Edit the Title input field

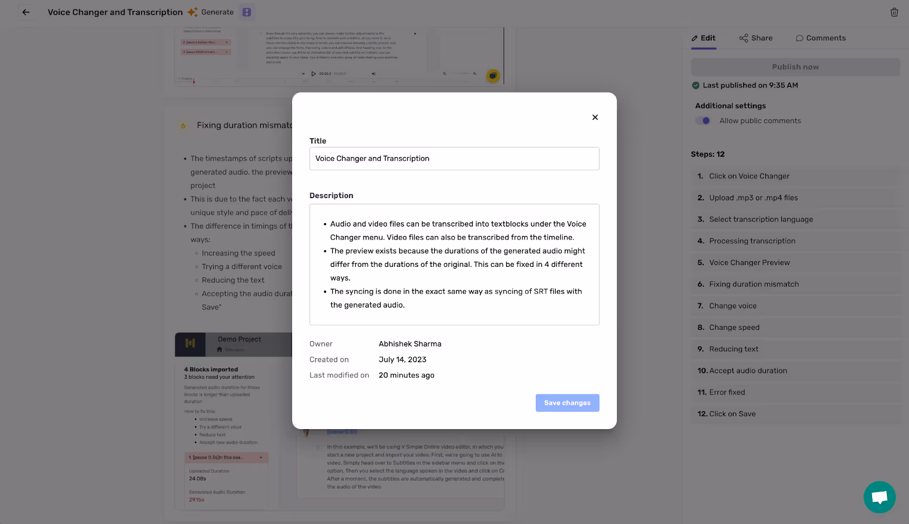point(454,158)
